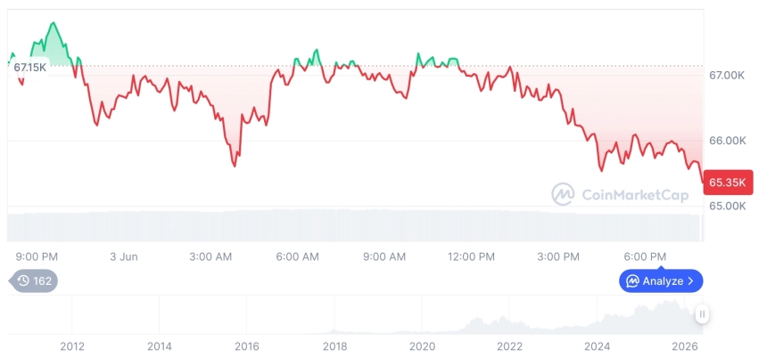Image resolution: width=767 pixels, height=357 pixels.
Task: Select 2022 on the overview timeline
Action: click(x=510, y=346)
